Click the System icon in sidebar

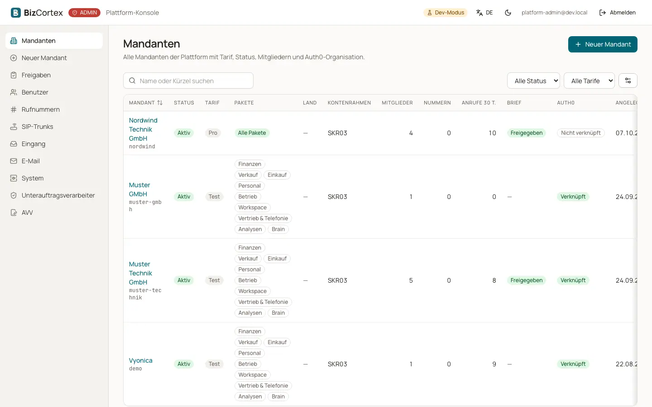click(14, 178)
